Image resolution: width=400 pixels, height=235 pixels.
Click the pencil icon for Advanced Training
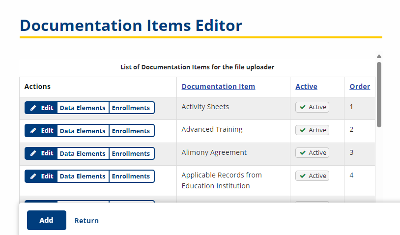(33, 131)
